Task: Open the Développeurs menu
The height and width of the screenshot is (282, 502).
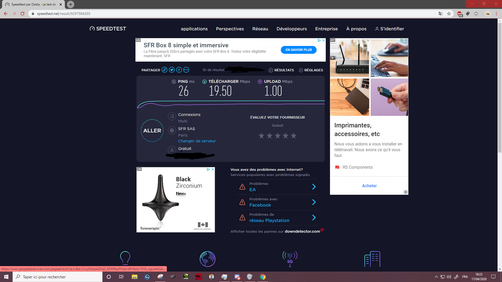Action: pyautogui.click(x=292, y=29)
